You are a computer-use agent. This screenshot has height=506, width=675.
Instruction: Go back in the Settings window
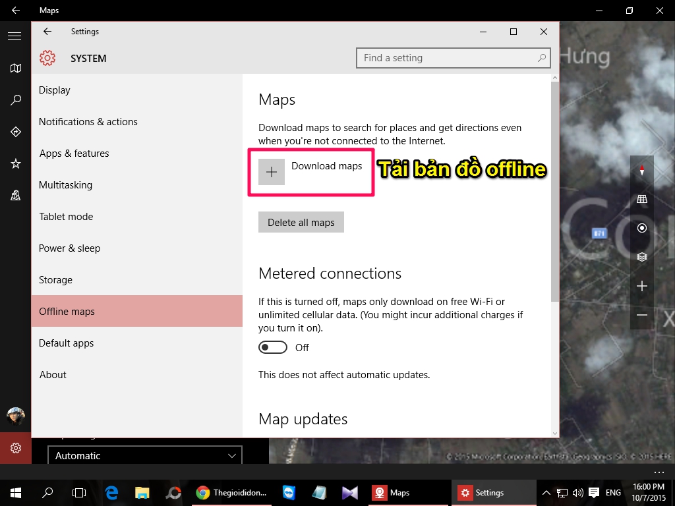(47, 32)
